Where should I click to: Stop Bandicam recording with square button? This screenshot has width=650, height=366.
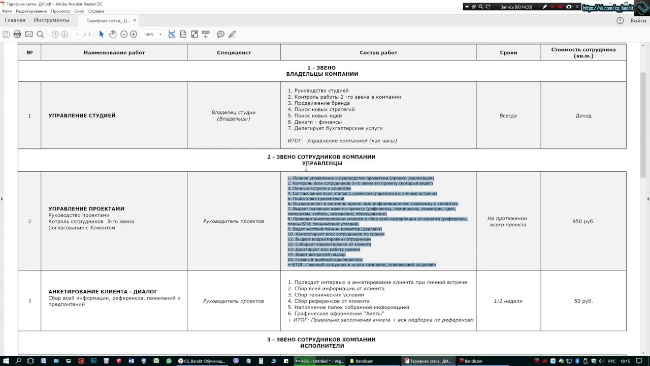click(560, 7)
